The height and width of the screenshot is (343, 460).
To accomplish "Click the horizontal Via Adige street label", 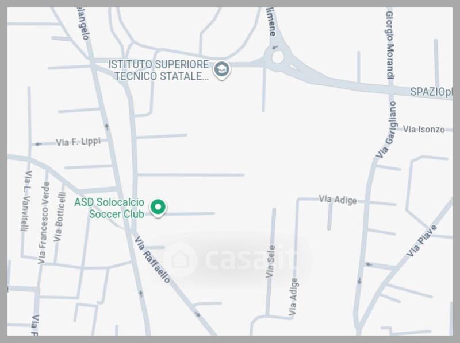I will tap(338, 200).
